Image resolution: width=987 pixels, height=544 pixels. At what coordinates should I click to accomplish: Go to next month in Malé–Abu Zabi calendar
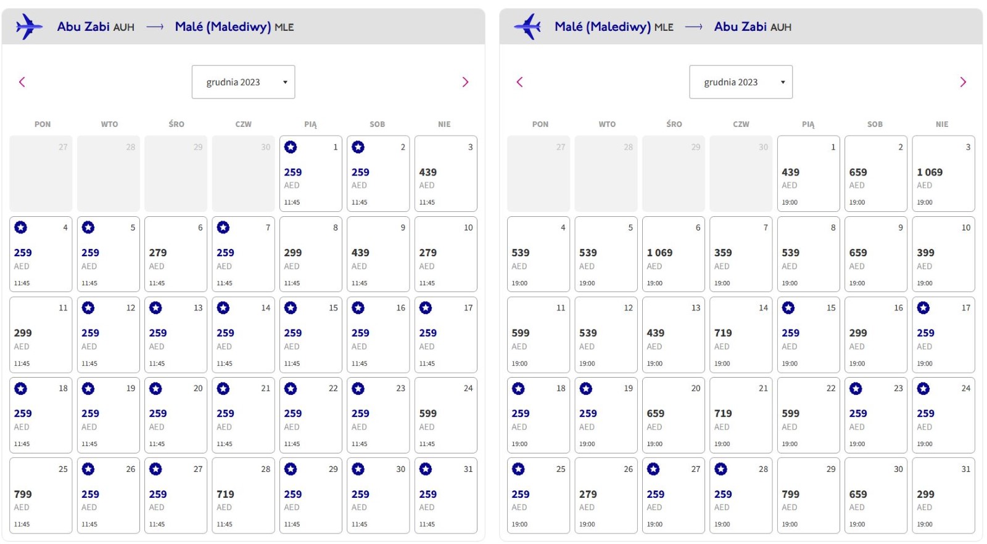[x=963, y=82]
